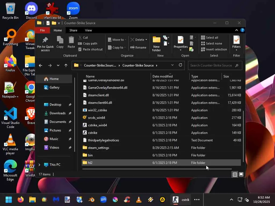Expand the This PC tree node

coord(39,165)
